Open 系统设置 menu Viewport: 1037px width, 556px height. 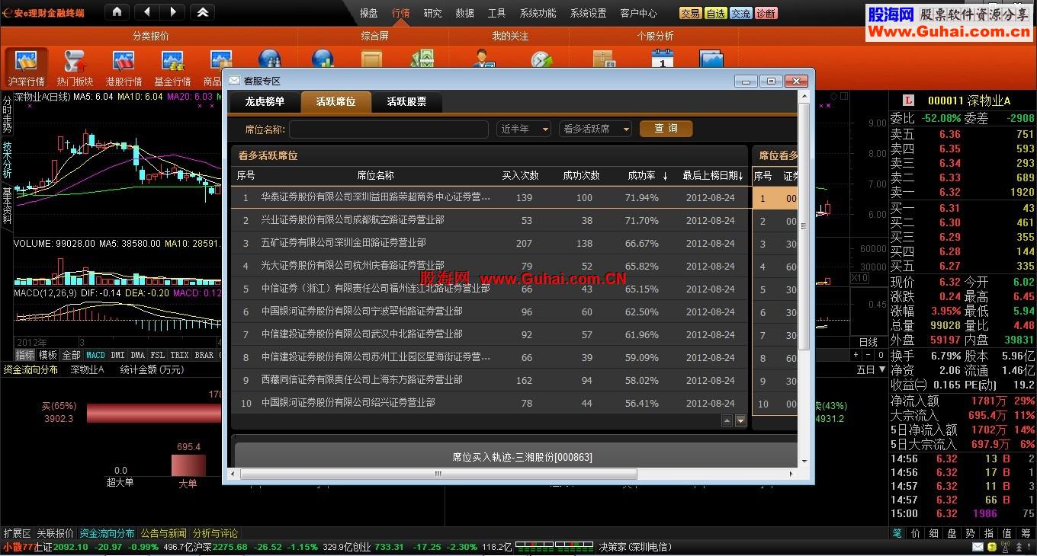coord(589,13)
